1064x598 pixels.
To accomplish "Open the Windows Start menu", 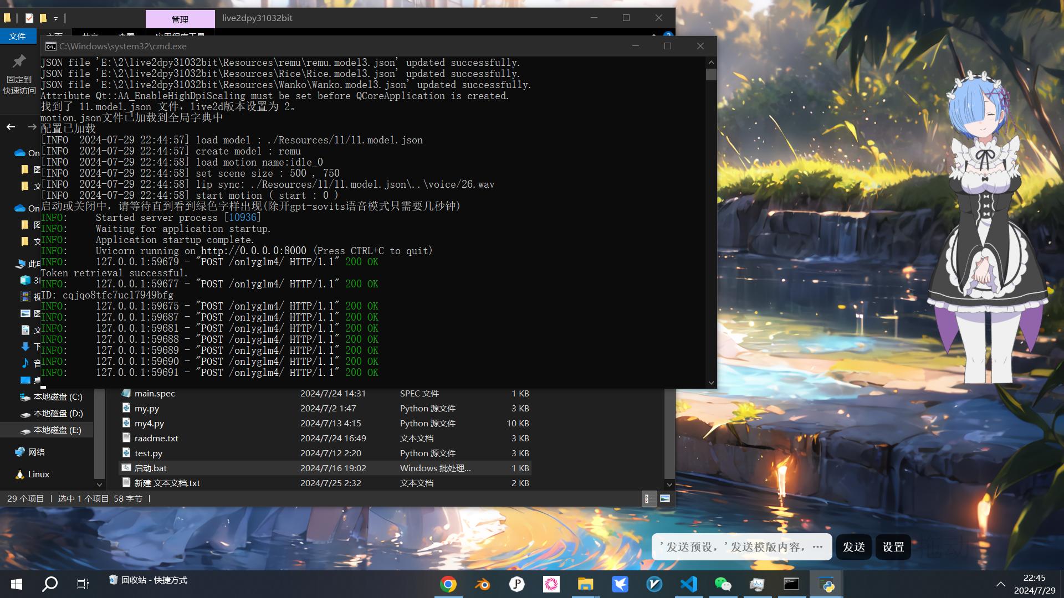I will click(17, 584).
